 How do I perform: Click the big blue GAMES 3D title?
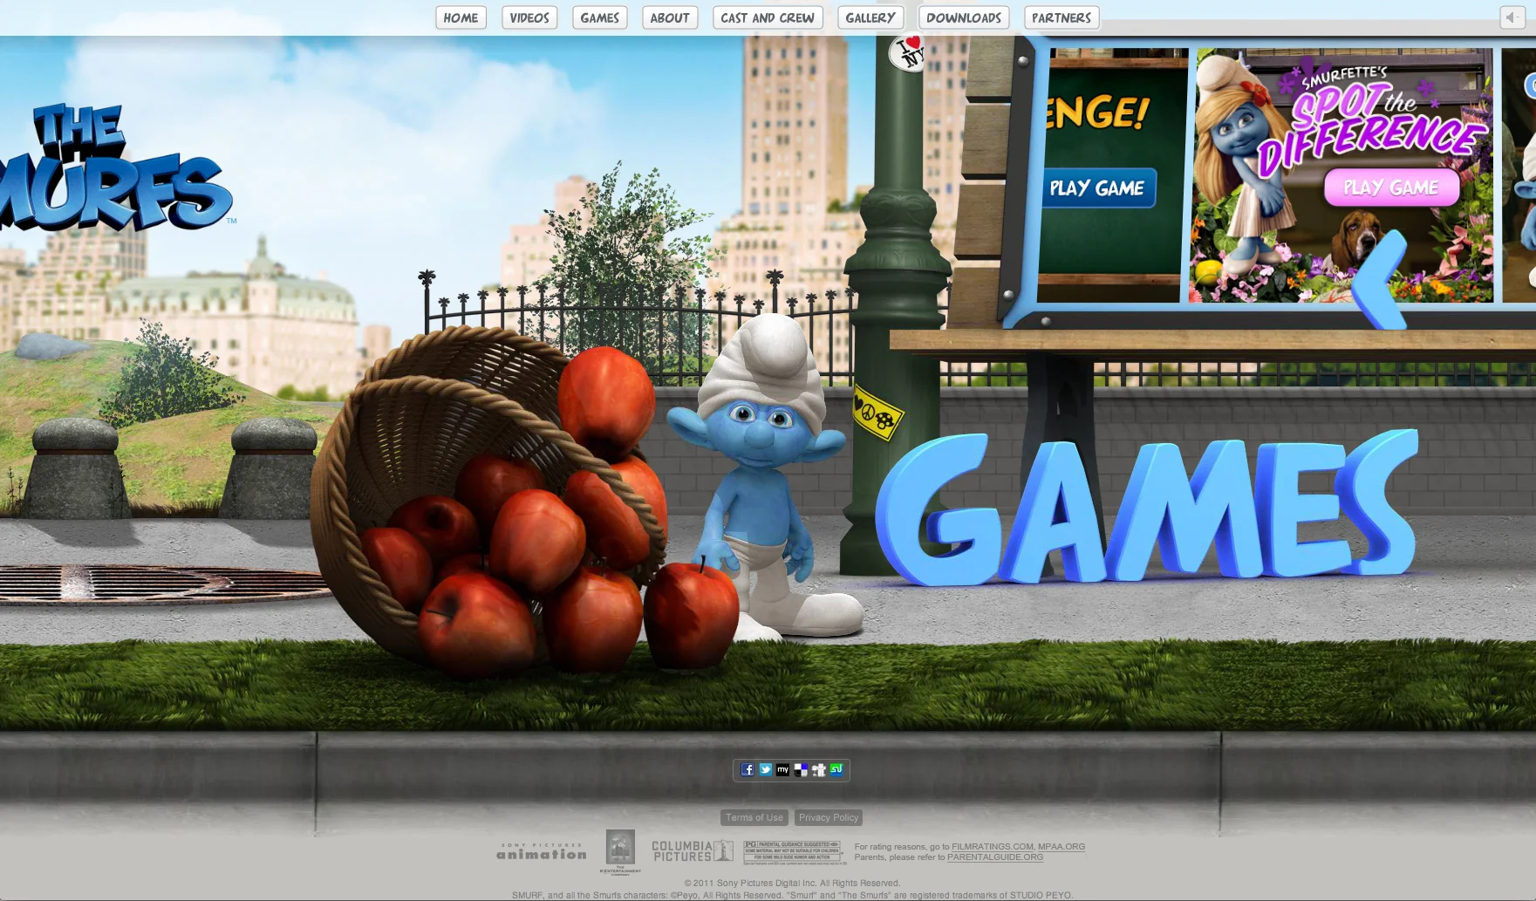[1147, 506]
